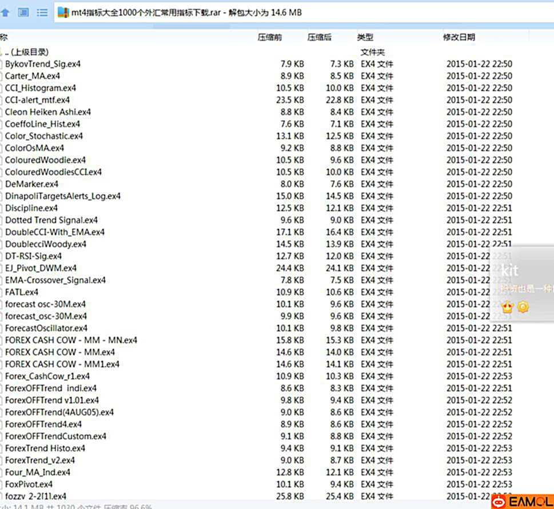Select file EJ_Pivot_DWM.ex4
The width and height of the screenshot is (554, 509).
(x=41, y=268)
